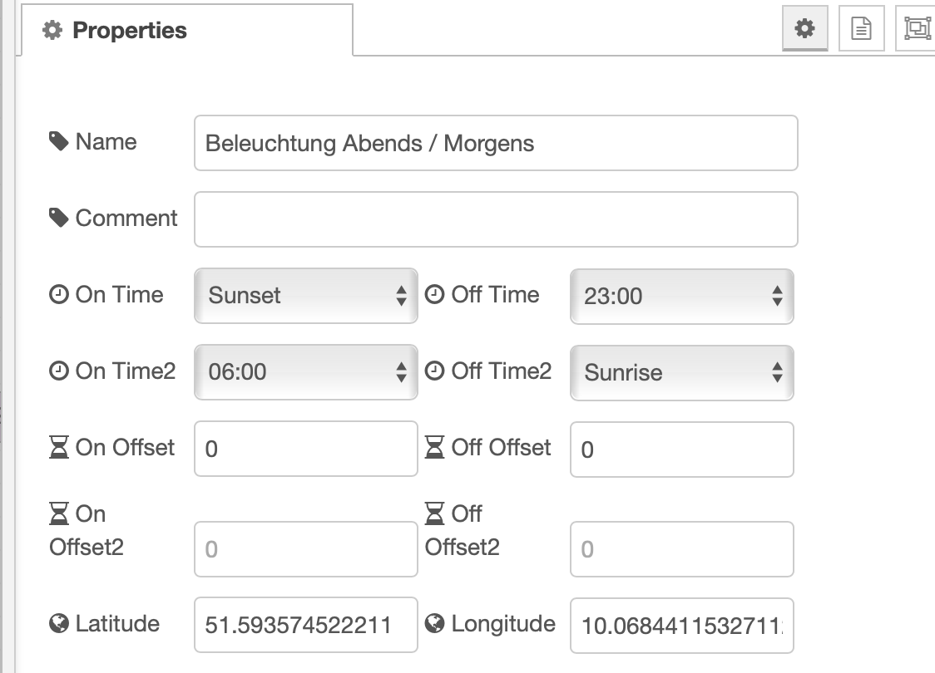Click the hourglass icon next to On Offset
Screen dimensions: 935x673
(58, 448)
